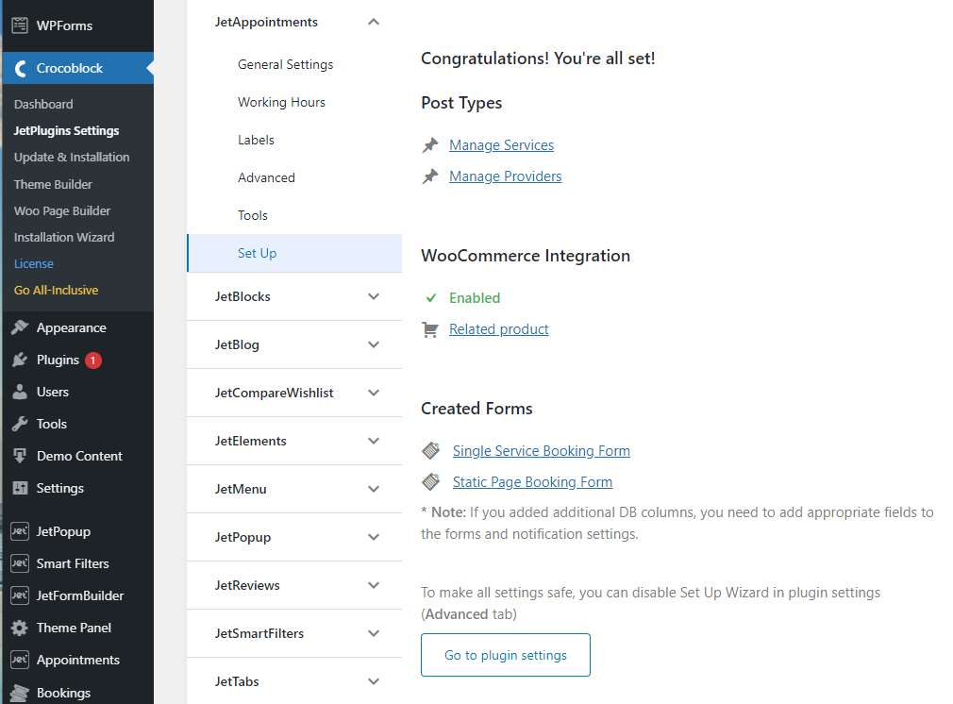
Task: Expand the JetBlog section chevron
Action: [374, 344]
